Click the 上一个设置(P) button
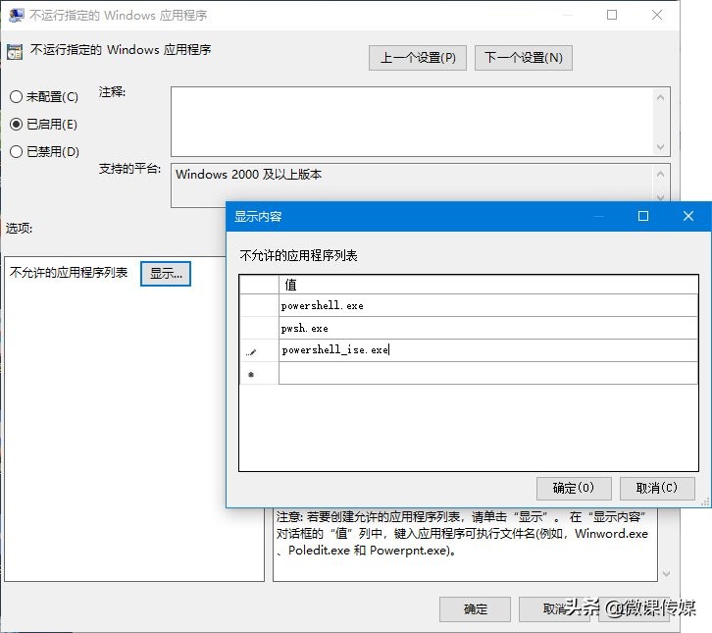The width and height of the screenshot is (712, 633). tap(418, 58)
